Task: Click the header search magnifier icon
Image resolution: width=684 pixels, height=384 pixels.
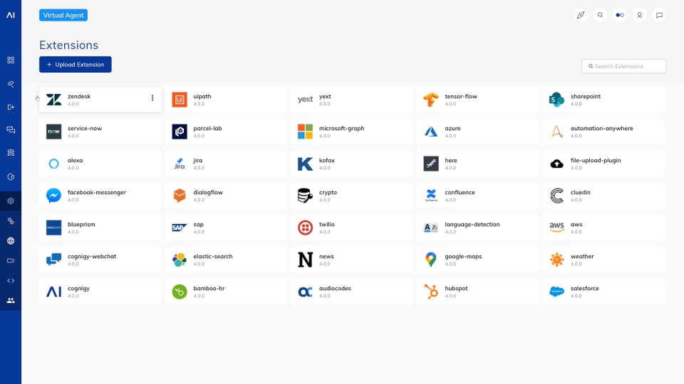Action: click(600, 15)
